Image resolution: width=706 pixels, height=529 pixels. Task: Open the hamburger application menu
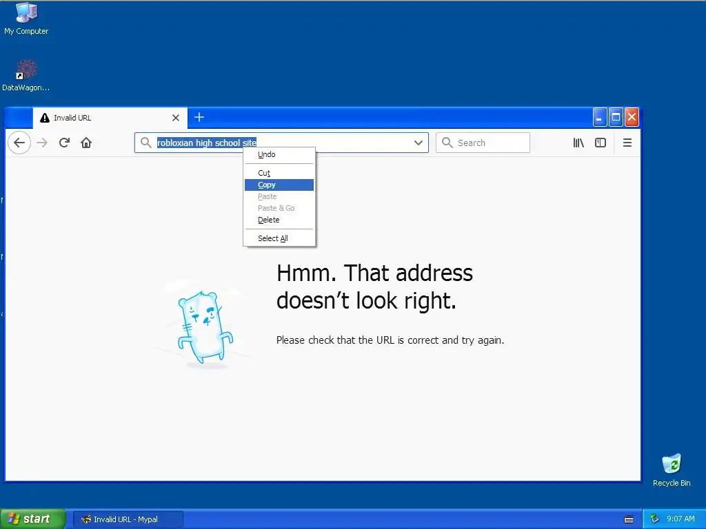point(627,143)
